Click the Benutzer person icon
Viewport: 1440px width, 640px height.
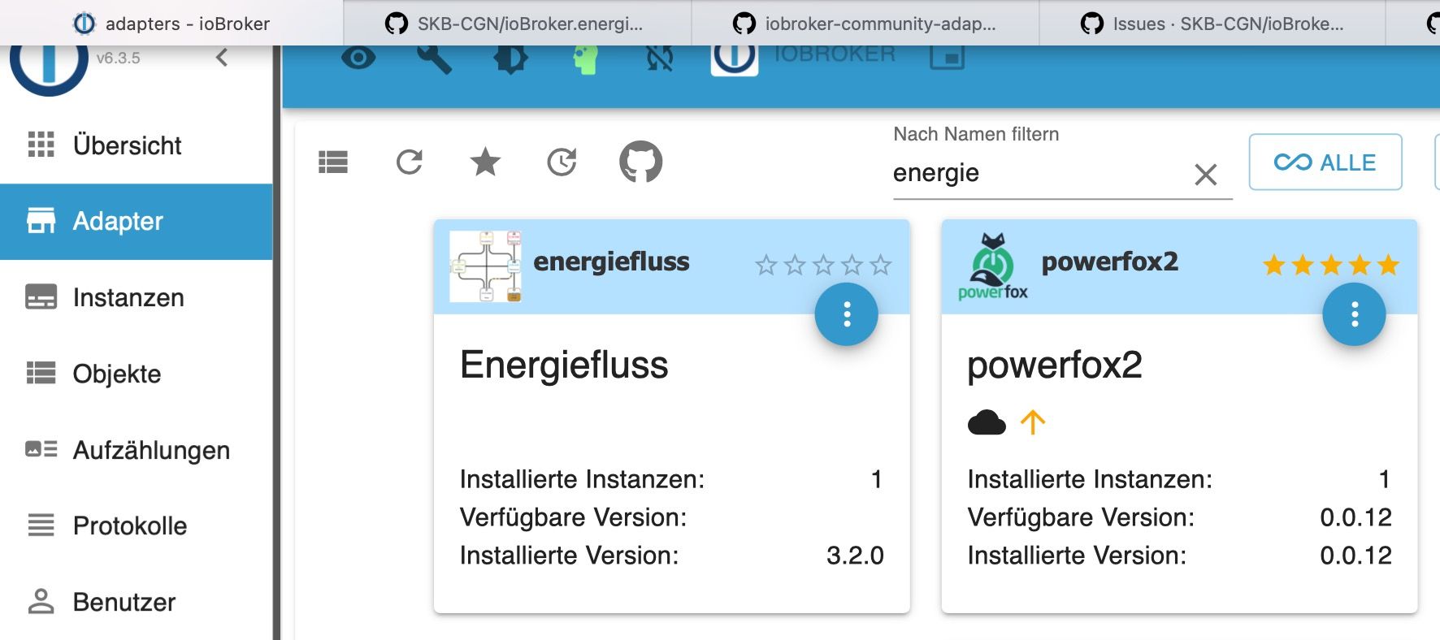(x=41, y=601)
